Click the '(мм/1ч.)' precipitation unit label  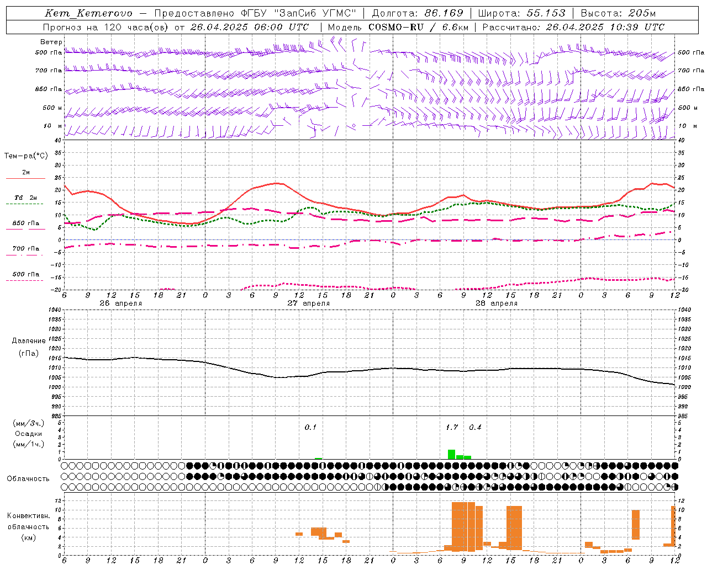click(x=28, y=444)
